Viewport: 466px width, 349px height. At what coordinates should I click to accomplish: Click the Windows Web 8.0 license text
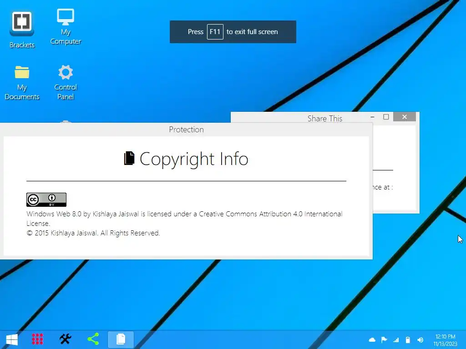pos(184,219)
